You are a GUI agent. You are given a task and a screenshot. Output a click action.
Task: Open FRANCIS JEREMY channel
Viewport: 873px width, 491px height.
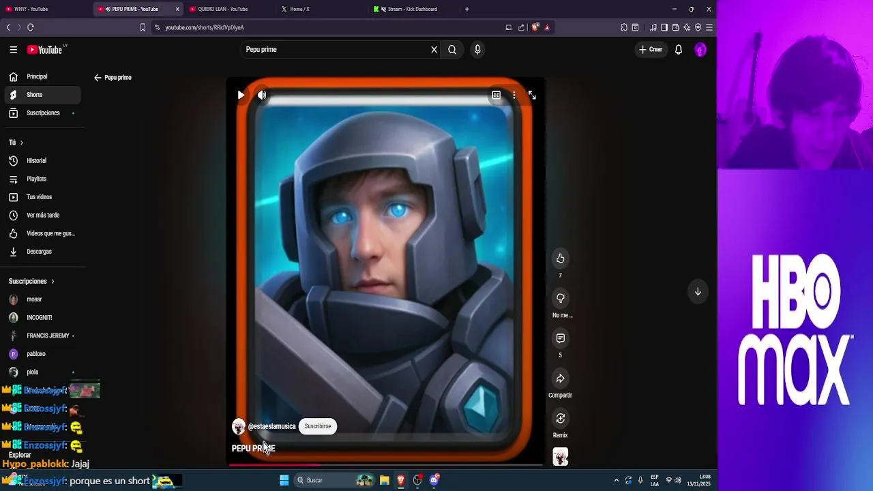click(42, 336)
